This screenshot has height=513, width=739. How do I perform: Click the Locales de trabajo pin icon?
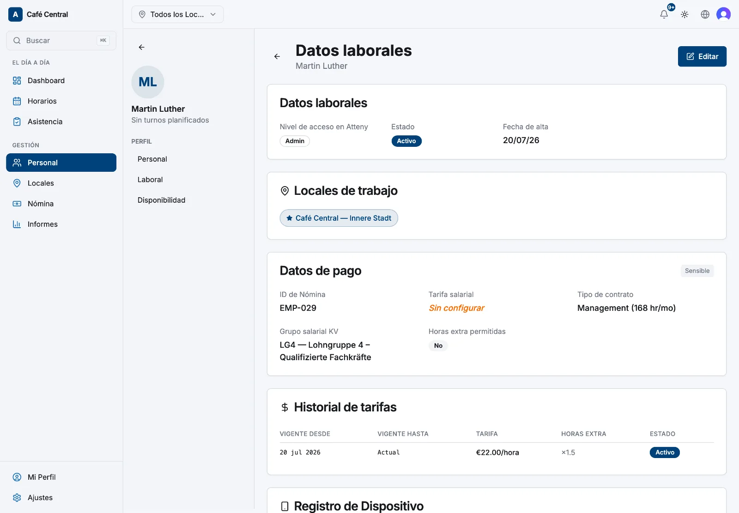click(x=285, y=191)
